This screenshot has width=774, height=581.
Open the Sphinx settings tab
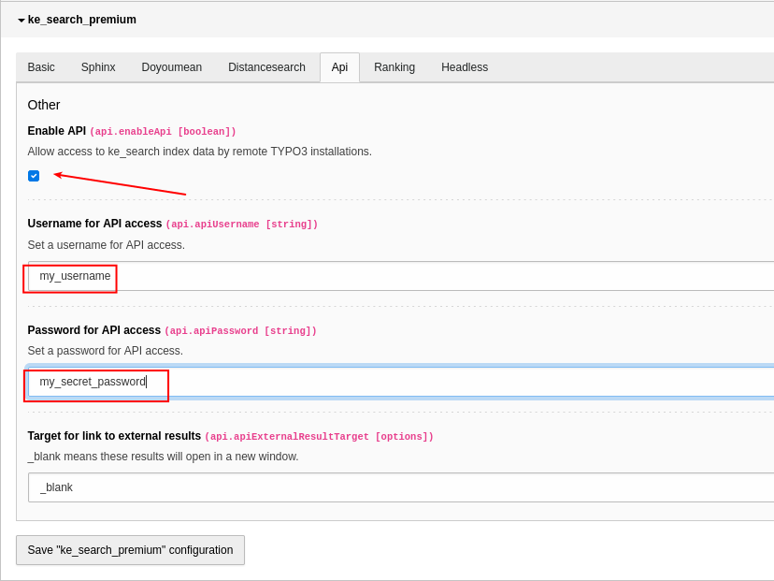[x=97, y=66]
